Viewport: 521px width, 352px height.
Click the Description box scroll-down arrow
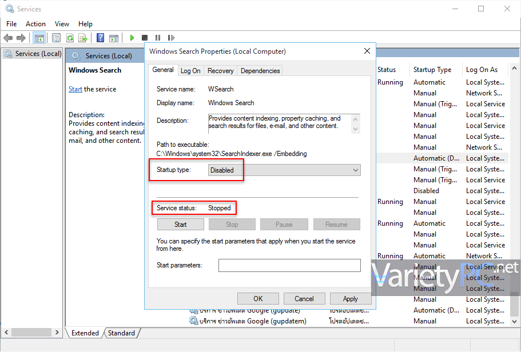355,129
